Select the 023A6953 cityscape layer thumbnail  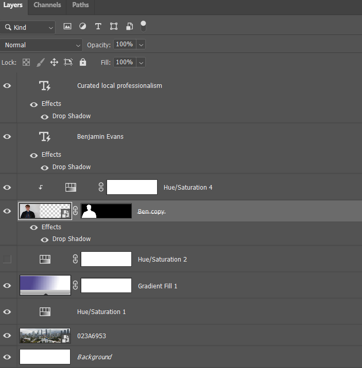click(45, 336)
